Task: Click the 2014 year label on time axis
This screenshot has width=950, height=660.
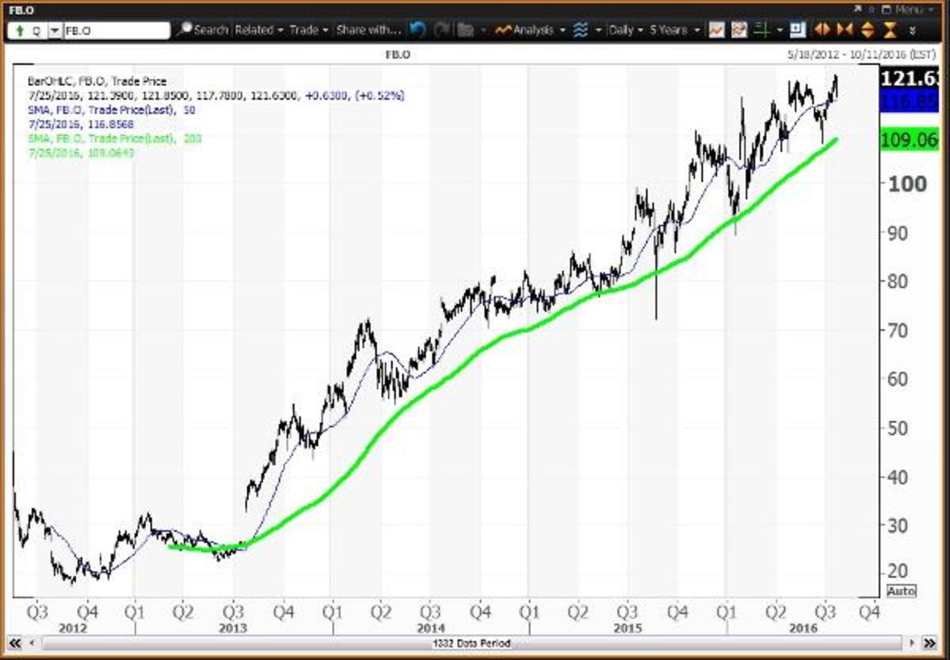Action: coord(430,627)
